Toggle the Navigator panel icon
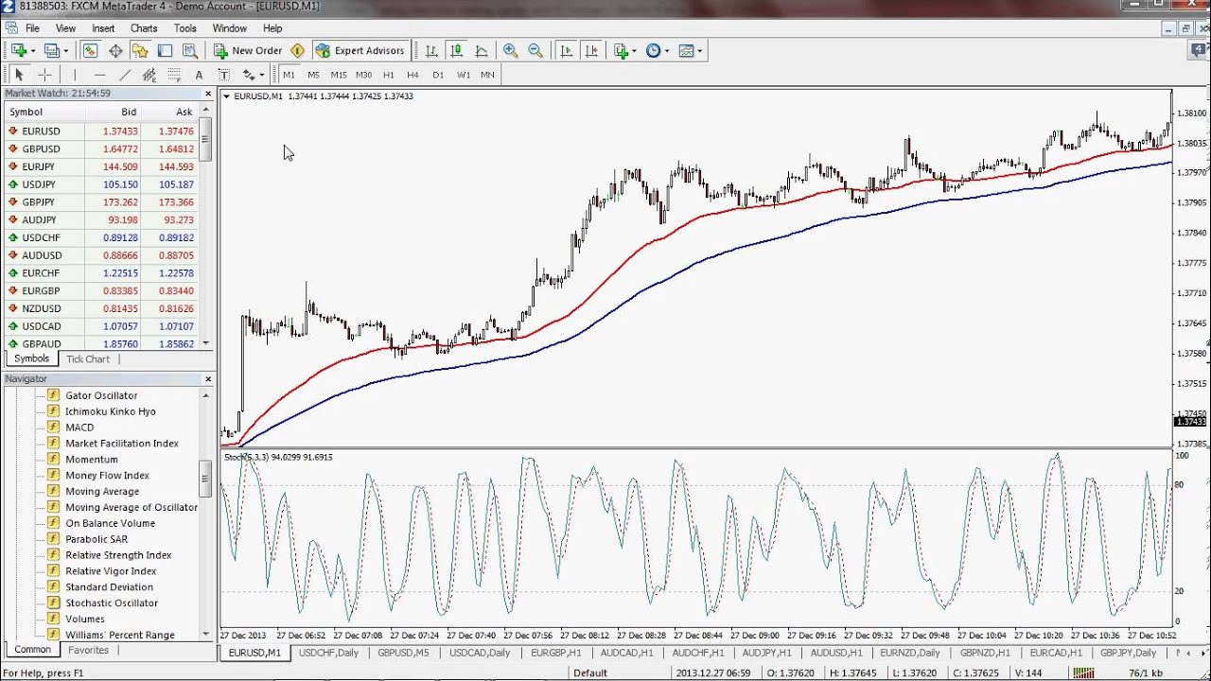This screenshot has height=681, width=1211. click(x=140, y=51)
